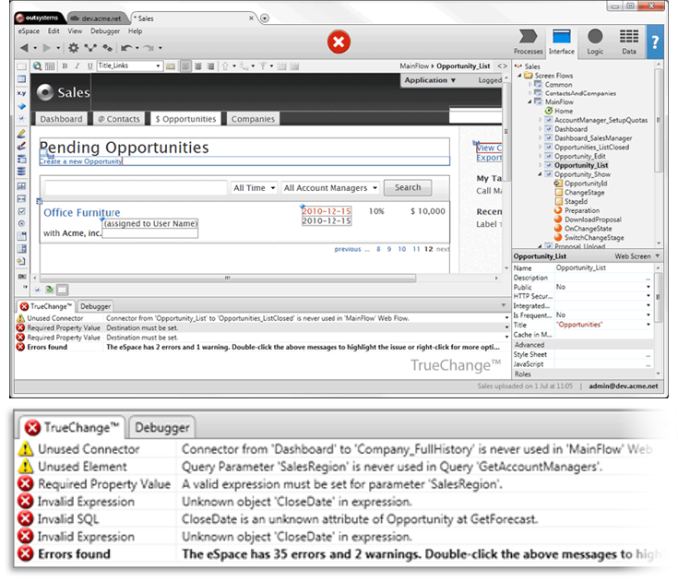Image resolution: width=678 pixels, height=581 pixels.
Task: Select the x.y Expression widget
Action: point(21,93)
